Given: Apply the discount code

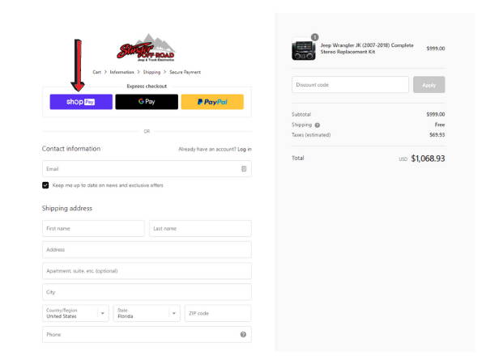Looking at the screenshot, I should pos(429,85).
